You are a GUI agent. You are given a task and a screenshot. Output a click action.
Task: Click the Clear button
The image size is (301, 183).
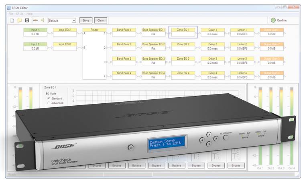(x=101, y=20)
